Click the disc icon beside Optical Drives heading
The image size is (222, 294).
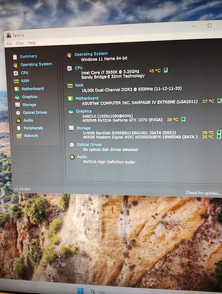click(x=72, y=145)
